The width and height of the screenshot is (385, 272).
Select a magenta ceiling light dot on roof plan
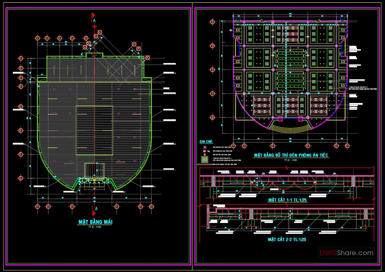[x=55, y=89]
